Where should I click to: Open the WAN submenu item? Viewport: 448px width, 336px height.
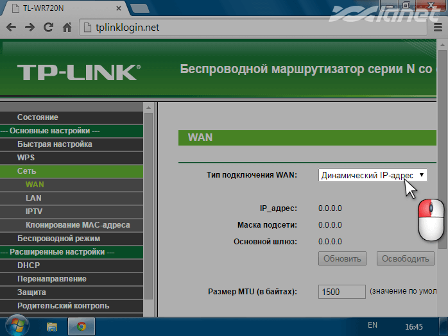71,185
